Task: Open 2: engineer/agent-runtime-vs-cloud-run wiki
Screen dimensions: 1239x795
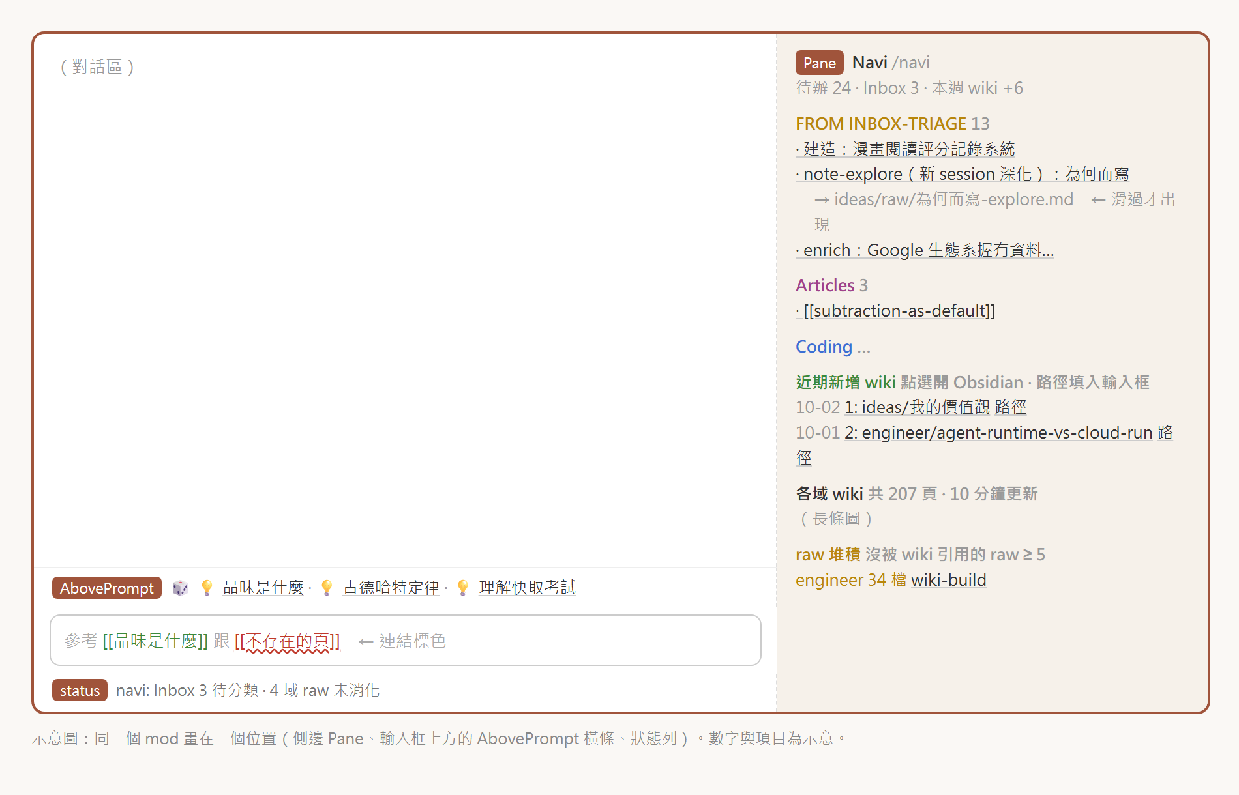Action: [998, 432]
